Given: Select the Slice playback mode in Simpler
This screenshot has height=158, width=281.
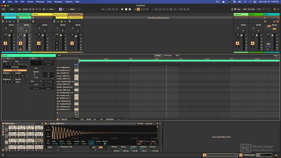Looking at the screenshot, I should pos(48,142).
